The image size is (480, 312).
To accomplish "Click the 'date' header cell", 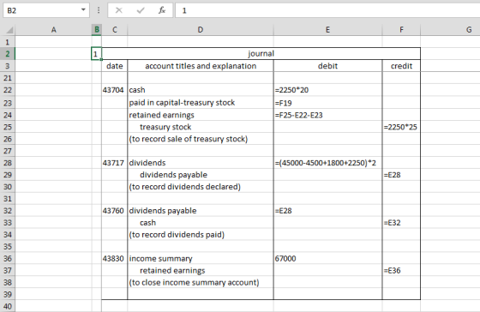I will tap(115, 66).
